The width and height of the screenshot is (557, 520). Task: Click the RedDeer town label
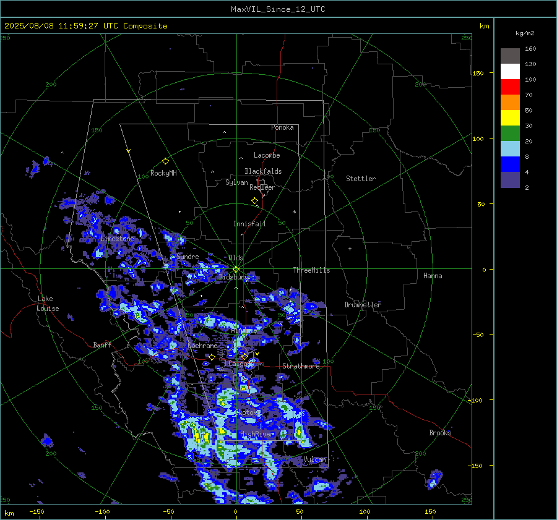(x=262, y=187)
